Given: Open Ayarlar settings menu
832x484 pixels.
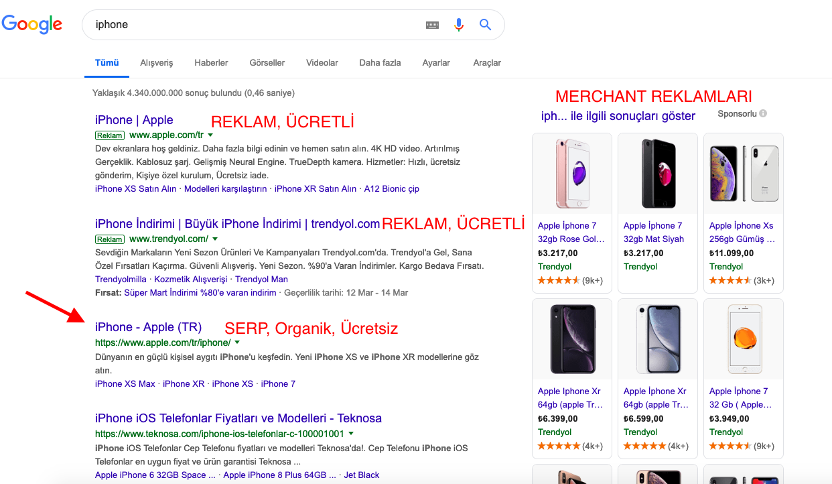Looking at the screenshot, I should point(436,63).
